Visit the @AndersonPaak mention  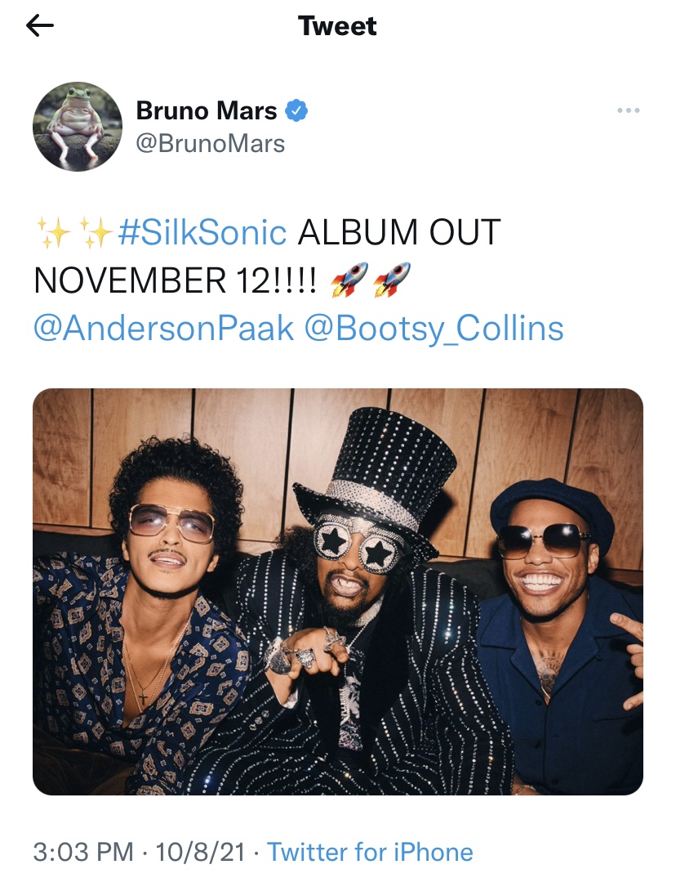pyautogui.click(x=164, y=328)
